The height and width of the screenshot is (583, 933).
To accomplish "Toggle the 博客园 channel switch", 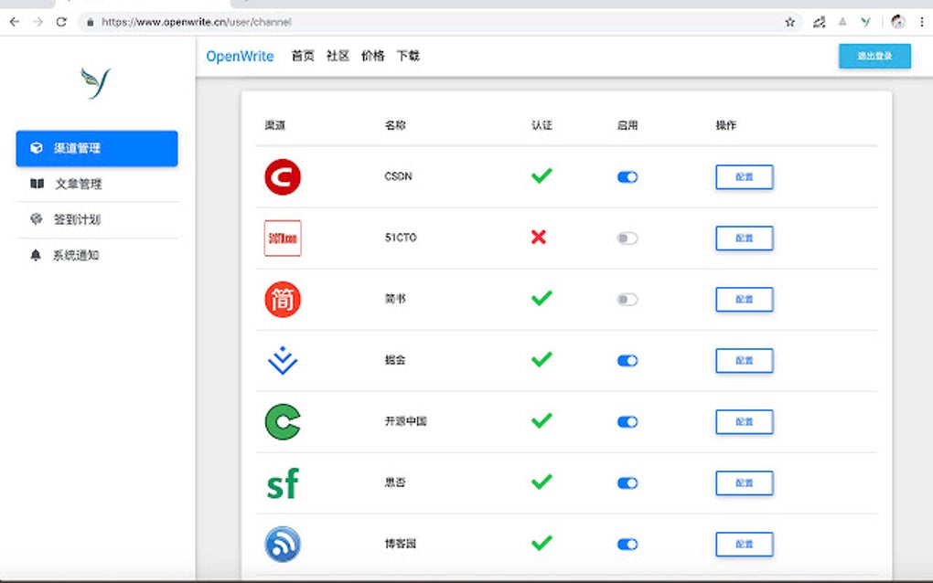I will point(627,543).
